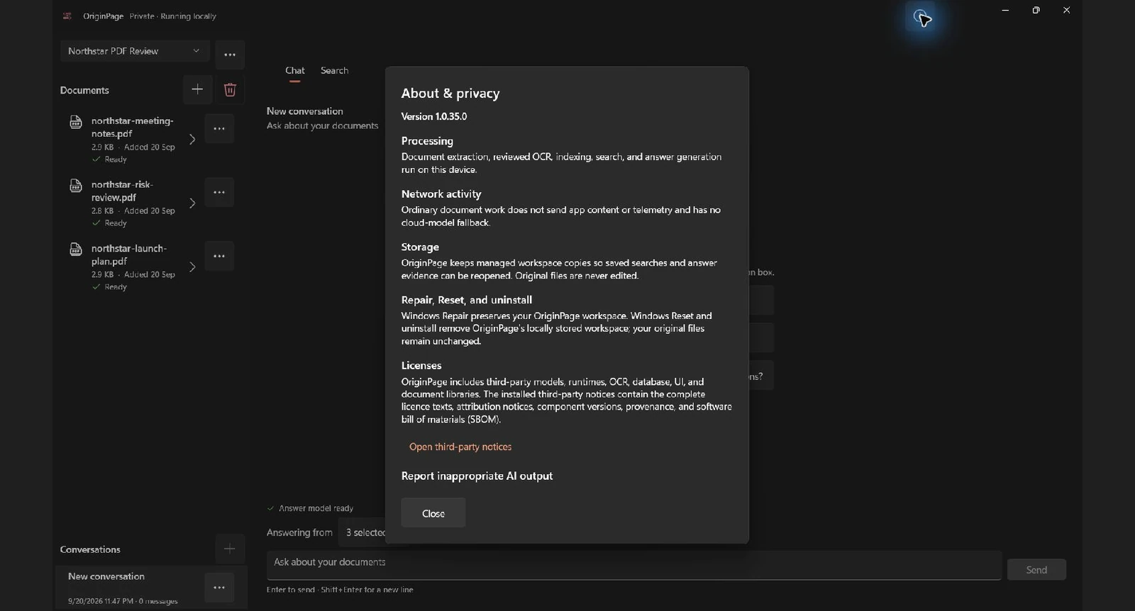
Task: Switch to the Search tab
Action: point(334,71)
